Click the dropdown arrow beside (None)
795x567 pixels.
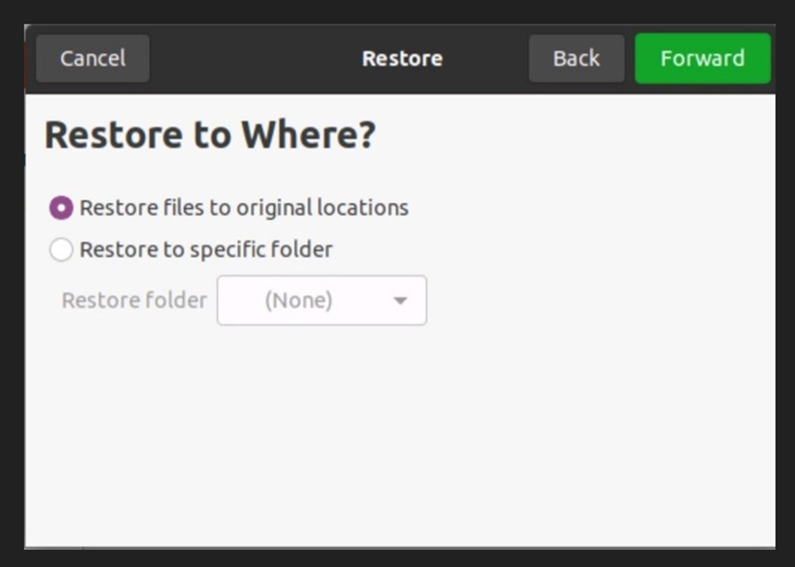(399, 300)
